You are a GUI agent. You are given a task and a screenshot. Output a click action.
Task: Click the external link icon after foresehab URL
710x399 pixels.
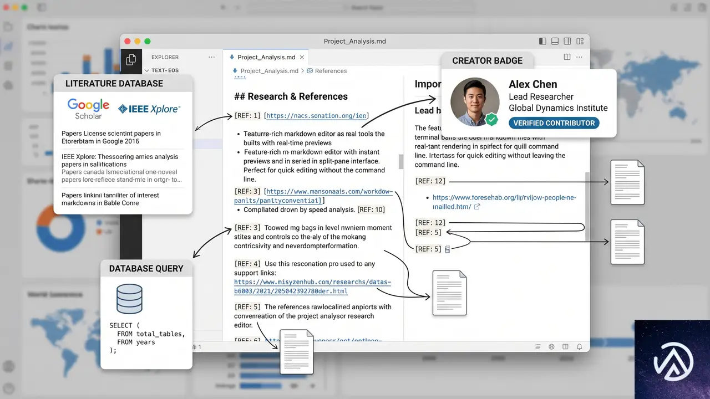point(477,207)
